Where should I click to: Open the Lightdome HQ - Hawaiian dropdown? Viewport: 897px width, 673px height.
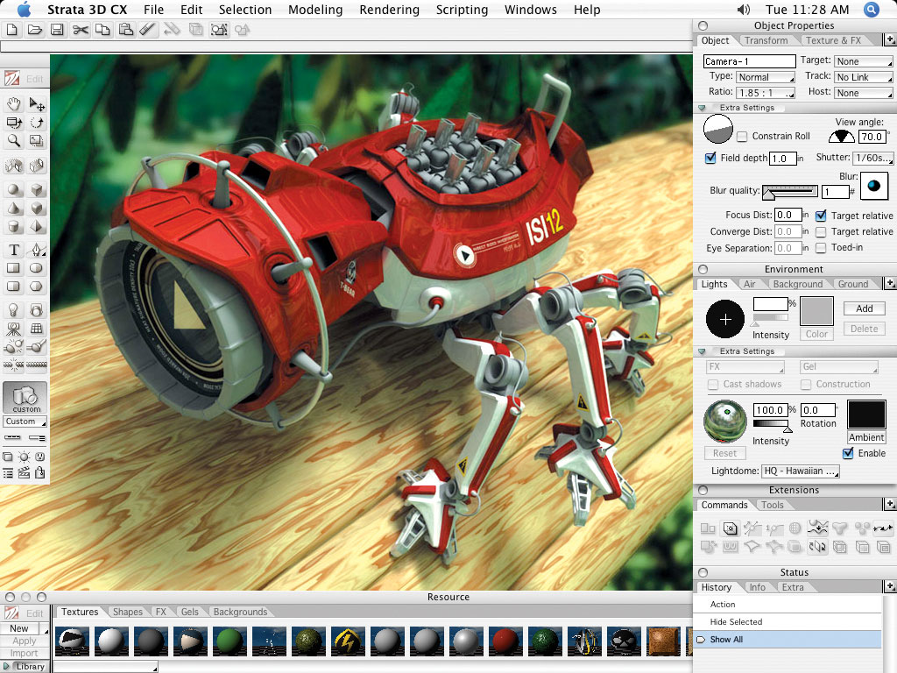800,471
